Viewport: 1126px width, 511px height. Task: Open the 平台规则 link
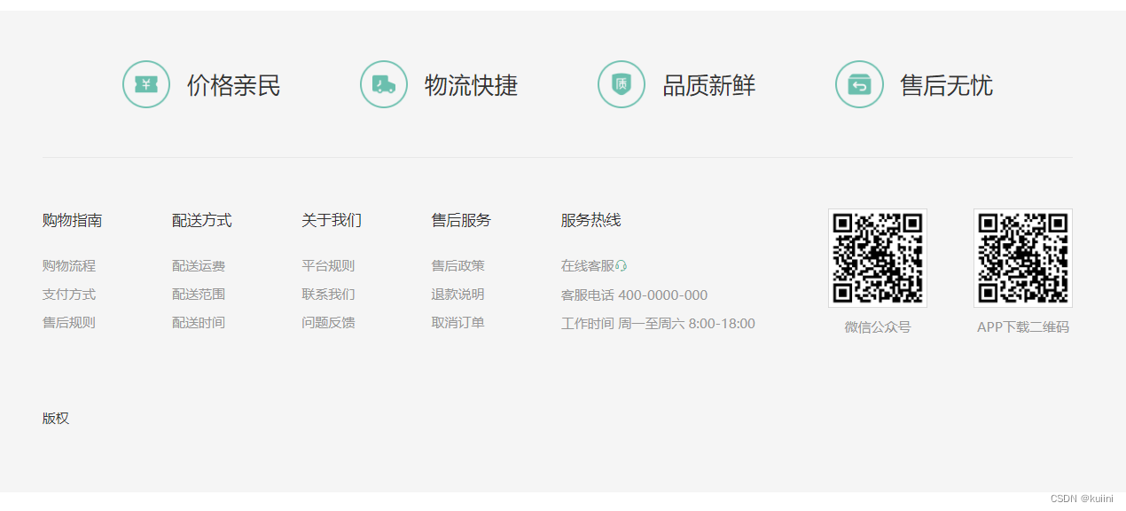coord(328,266)
